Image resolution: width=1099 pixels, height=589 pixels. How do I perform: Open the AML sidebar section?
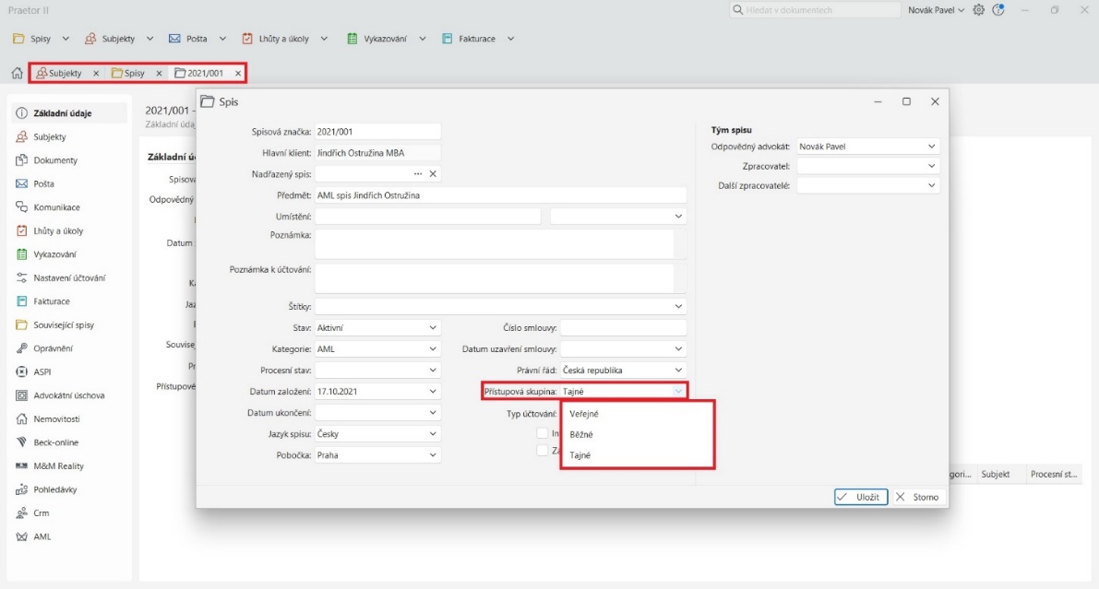pyautogui.click(x=42, y=536)
